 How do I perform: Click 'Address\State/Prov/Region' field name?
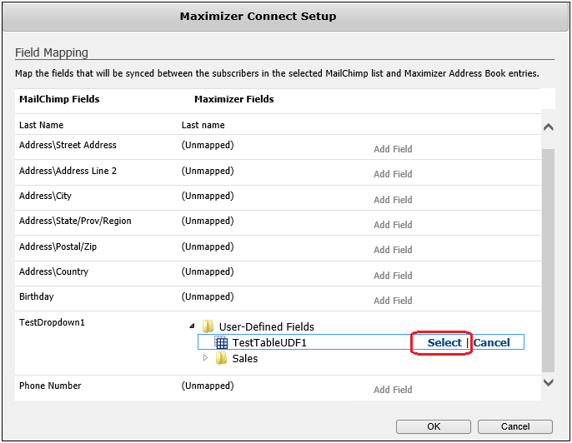click(x=75, y=221)
